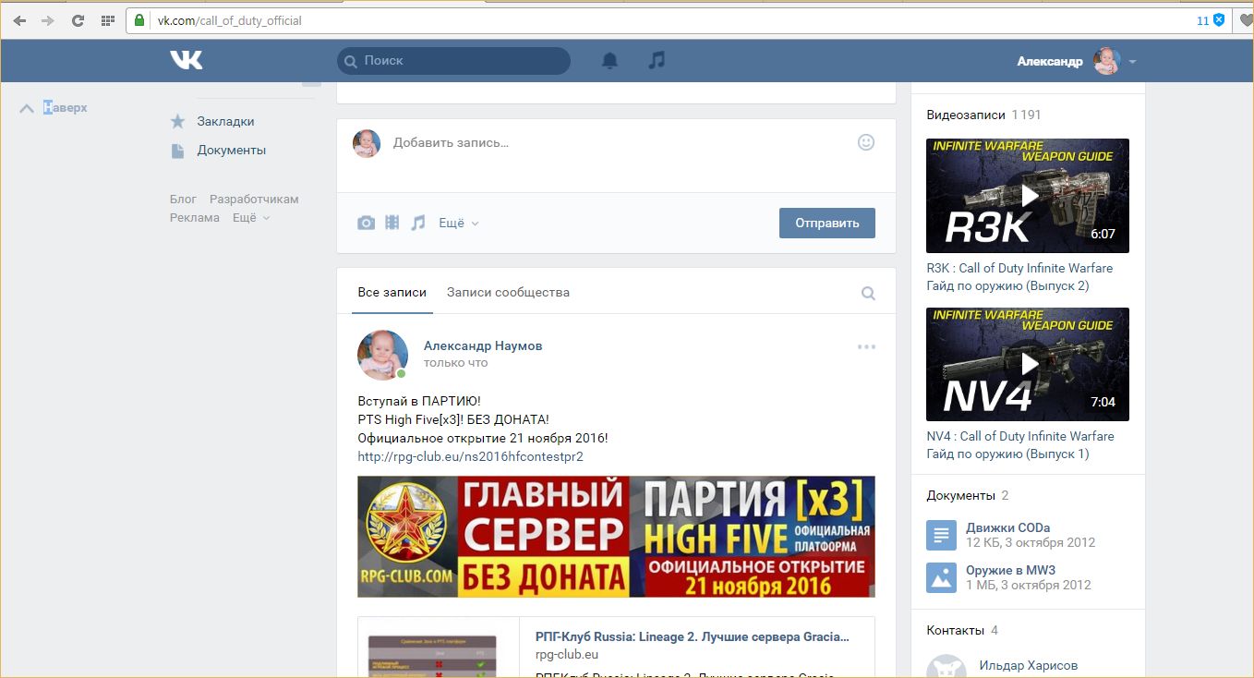The height and width of the screenshot is (678, 1254).
Task: Switch to Все записи tab
Action: (392, 292)
